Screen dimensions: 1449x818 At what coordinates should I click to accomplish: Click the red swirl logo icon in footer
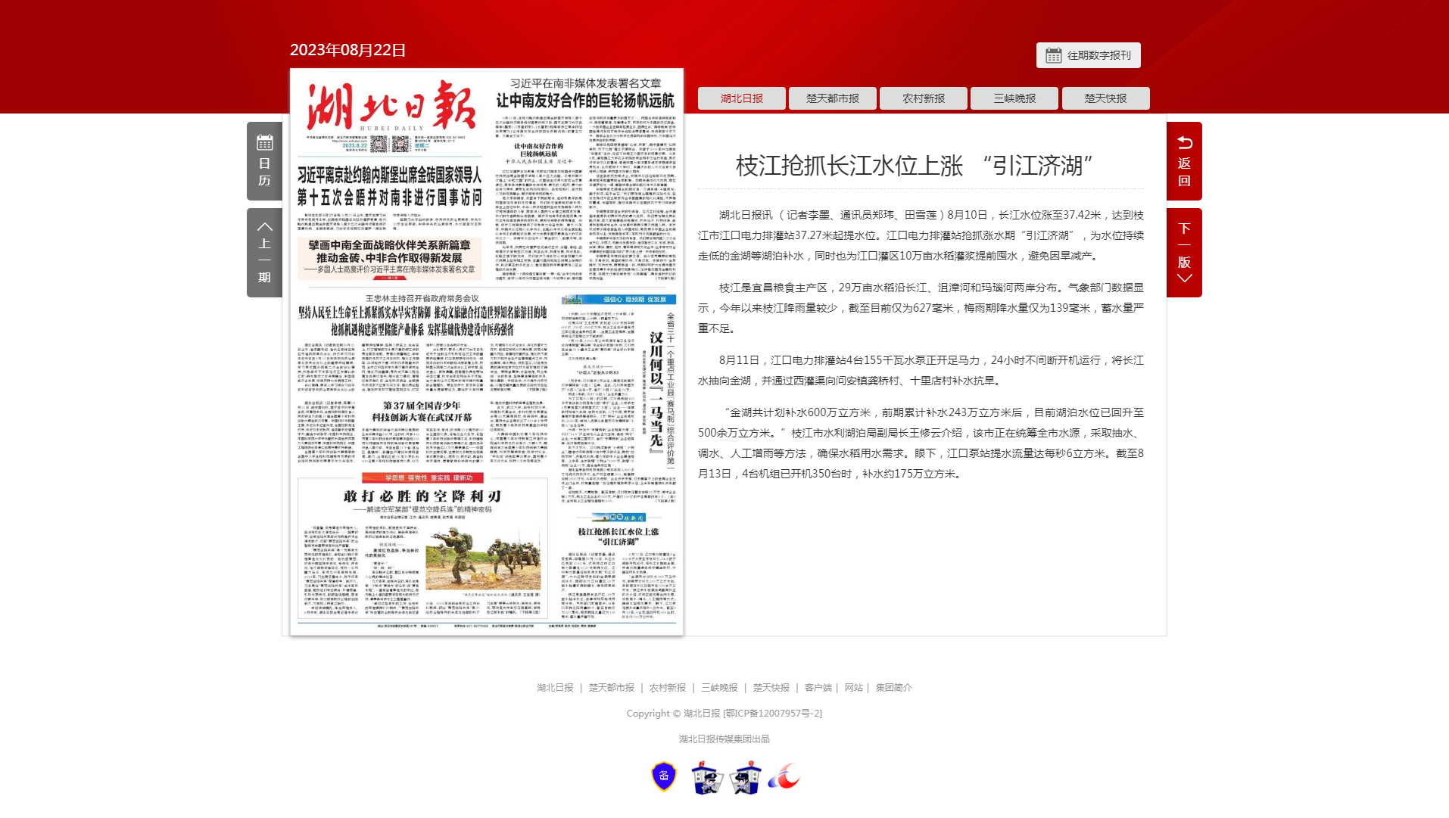click(x=784, y=777)
